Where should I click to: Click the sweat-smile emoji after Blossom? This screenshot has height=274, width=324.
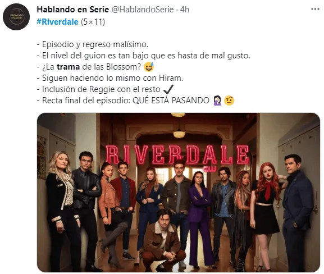click(149, 67)
